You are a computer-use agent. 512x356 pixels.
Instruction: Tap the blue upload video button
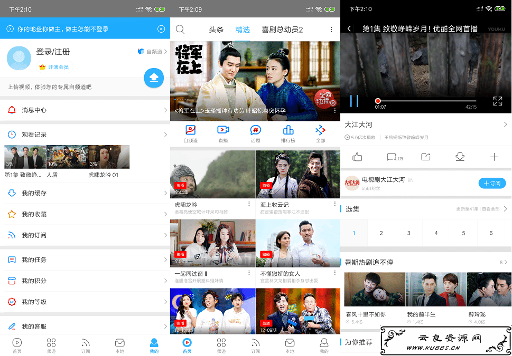click(x=154, y=78)
